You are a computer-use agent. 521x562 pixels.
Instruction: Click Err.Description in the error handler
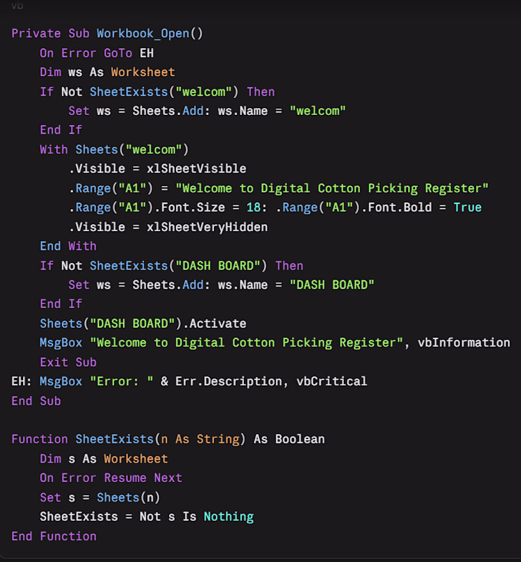pyautogui.click(x=228, y=382)
